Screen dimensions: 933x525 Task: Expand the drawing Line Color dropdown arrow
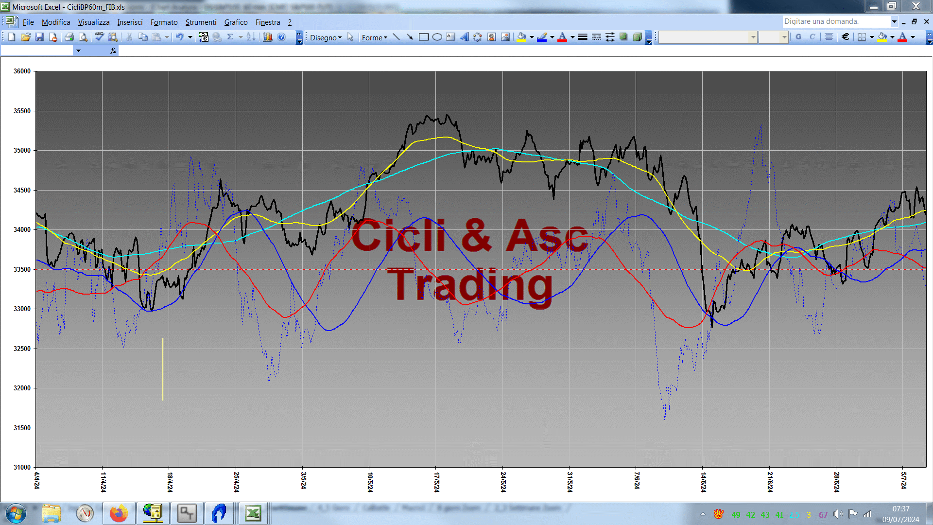pos(552,37)
